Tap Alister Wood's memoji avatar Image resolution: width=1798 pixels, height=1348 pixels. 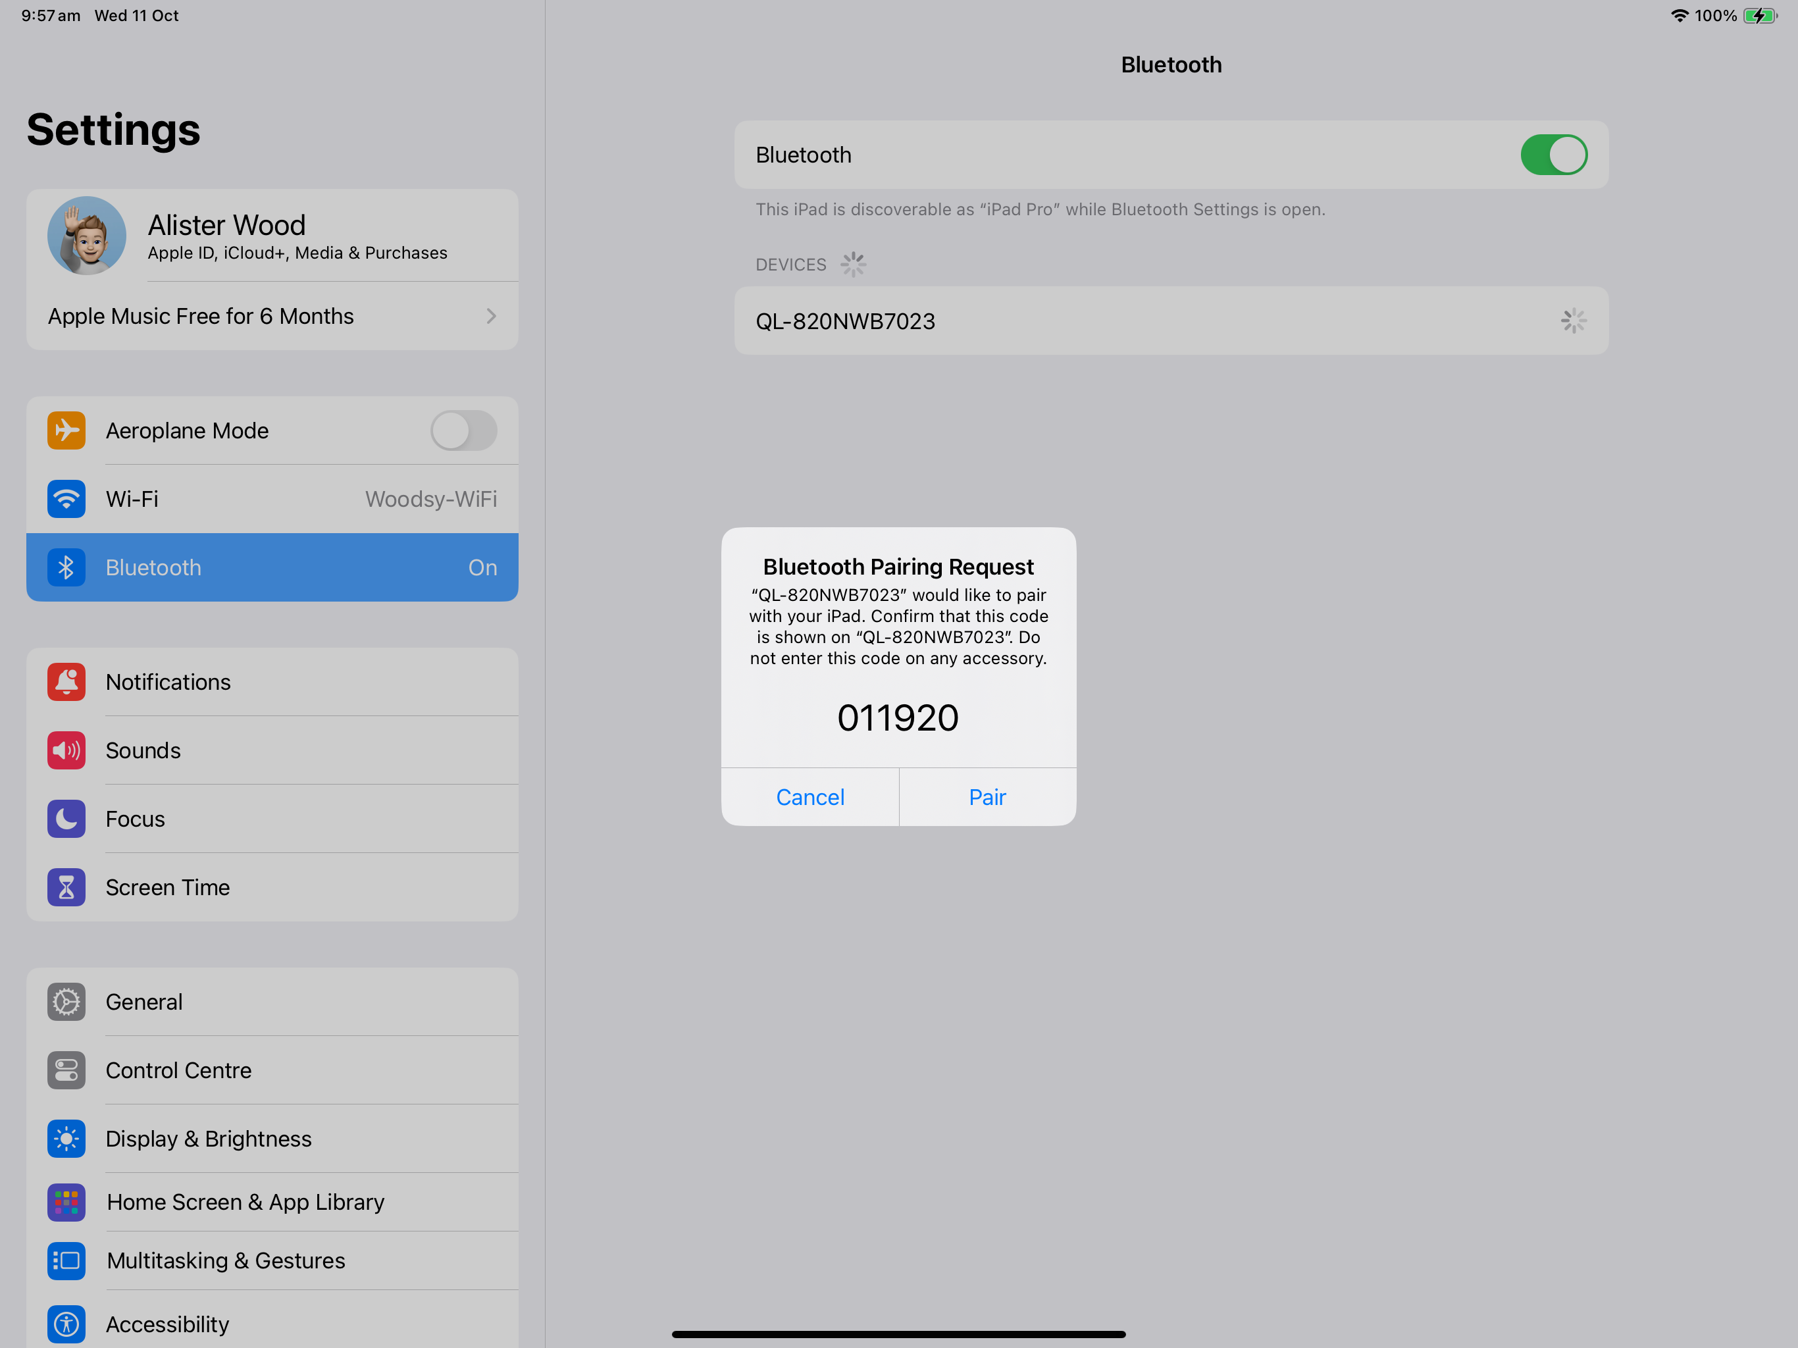[87, 236]
